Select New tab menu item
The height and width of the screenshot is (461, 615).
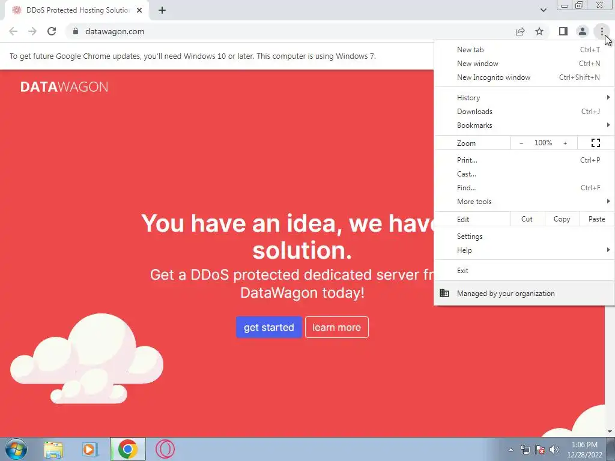point(524,49)
